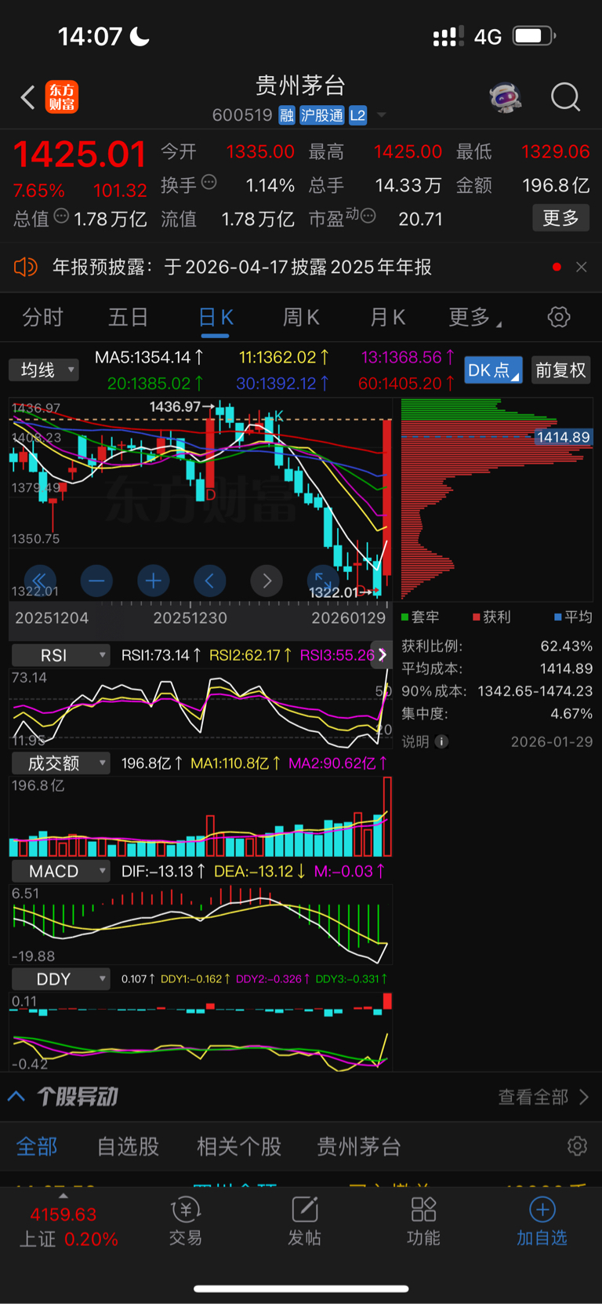Open the DDY indicator dropdown
The height and width of the screenshot is (1304, 602).
pyautogui.click(x=60, y=978)
